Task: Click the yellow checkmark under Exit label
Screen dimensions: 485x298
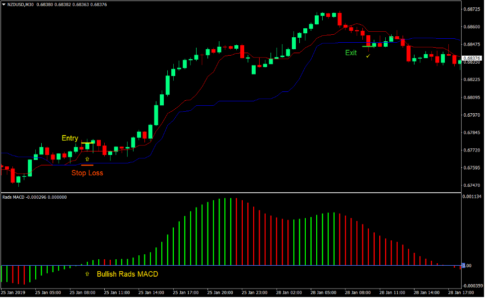Action: (x=367, y=57)
